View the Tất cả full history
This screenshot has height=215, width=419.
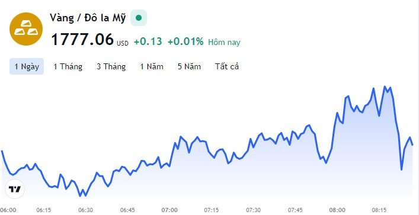227,66
